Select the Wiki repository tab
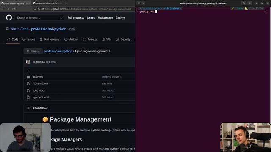 tap(106, 39)
